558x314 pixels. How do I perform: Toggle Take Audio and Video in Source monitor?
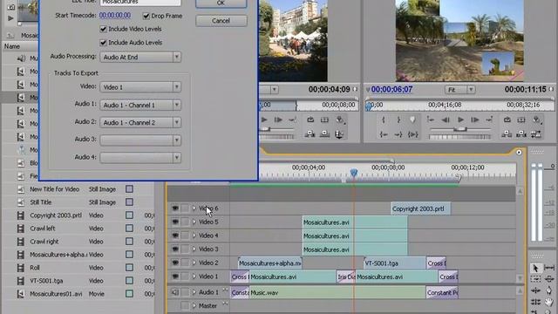tap(339, 134)
